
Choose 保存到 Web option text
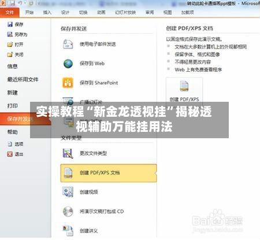(92, 64)
